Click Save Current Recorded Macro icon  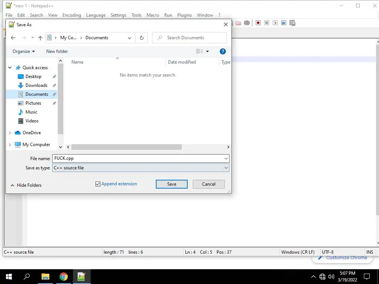click(x=292, y=23)
